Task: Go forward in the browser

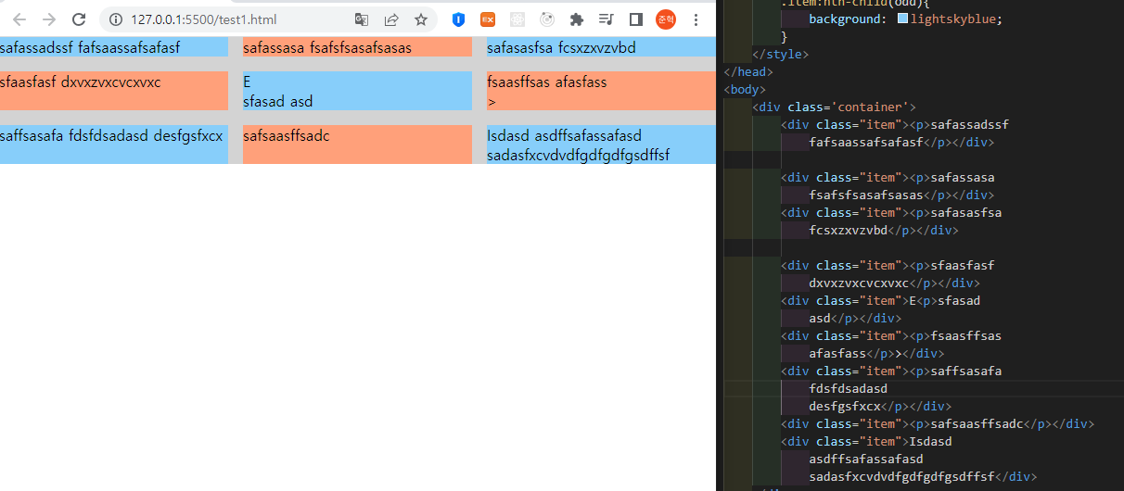Action: click(49, 19)
